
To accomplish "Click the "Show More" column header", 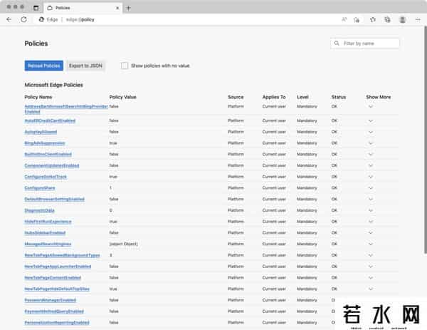I will [x=379, y=97].
